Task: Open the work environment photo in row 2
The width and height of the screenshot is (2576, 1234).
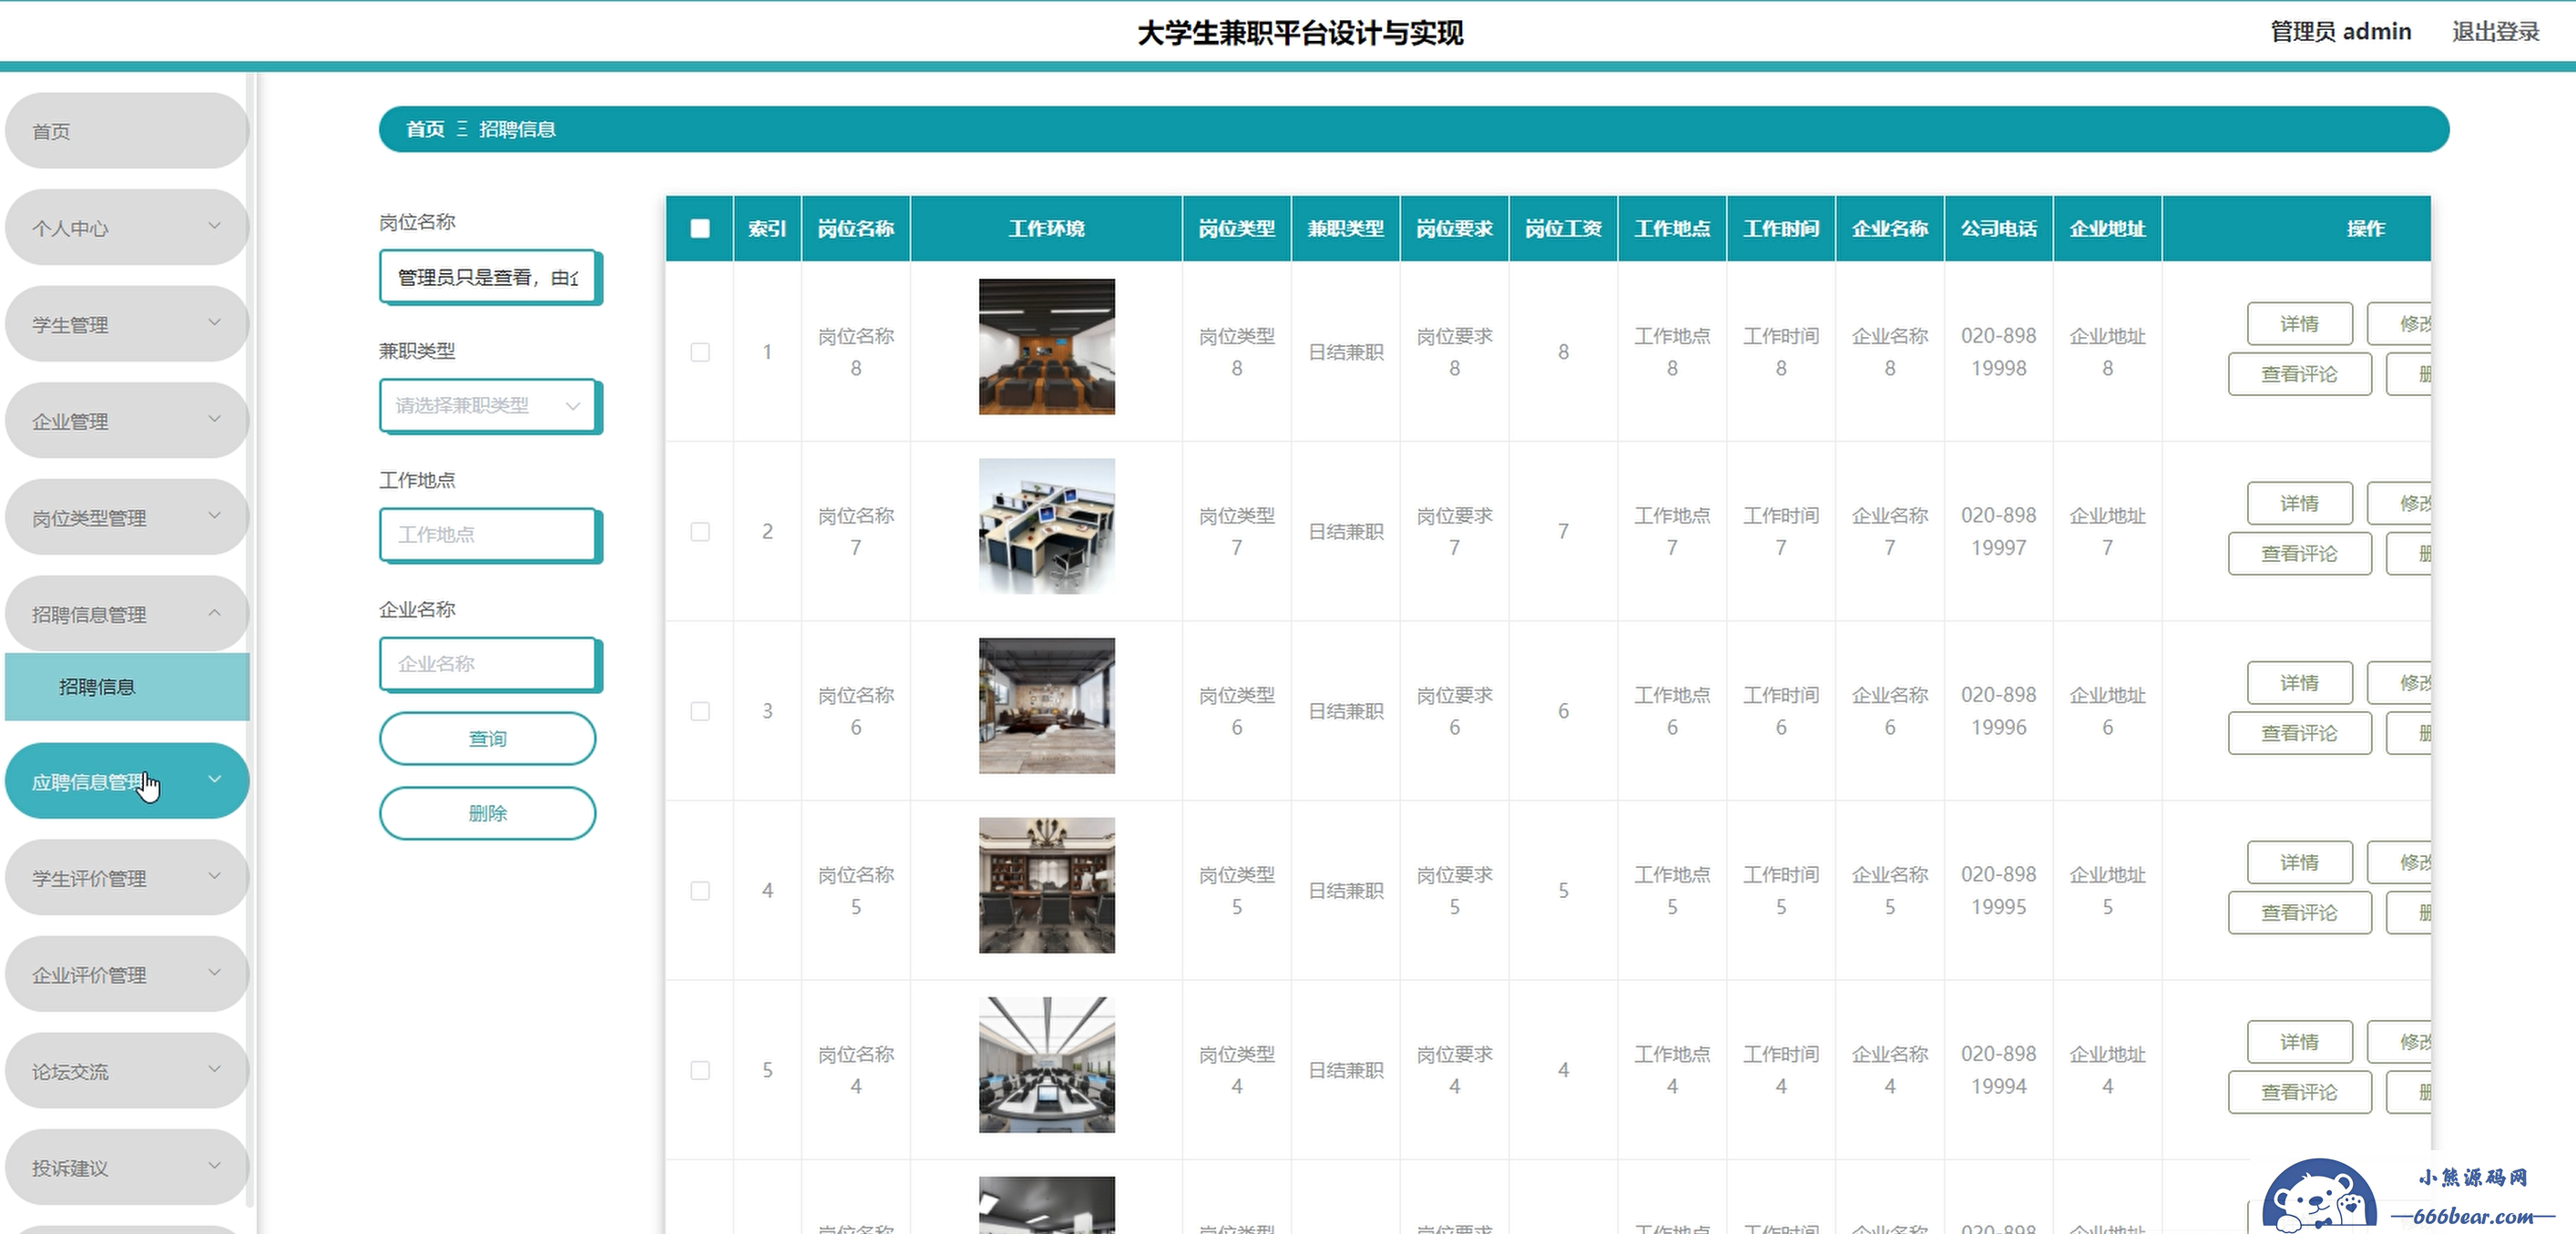Action: click(x=1046, y=526)
